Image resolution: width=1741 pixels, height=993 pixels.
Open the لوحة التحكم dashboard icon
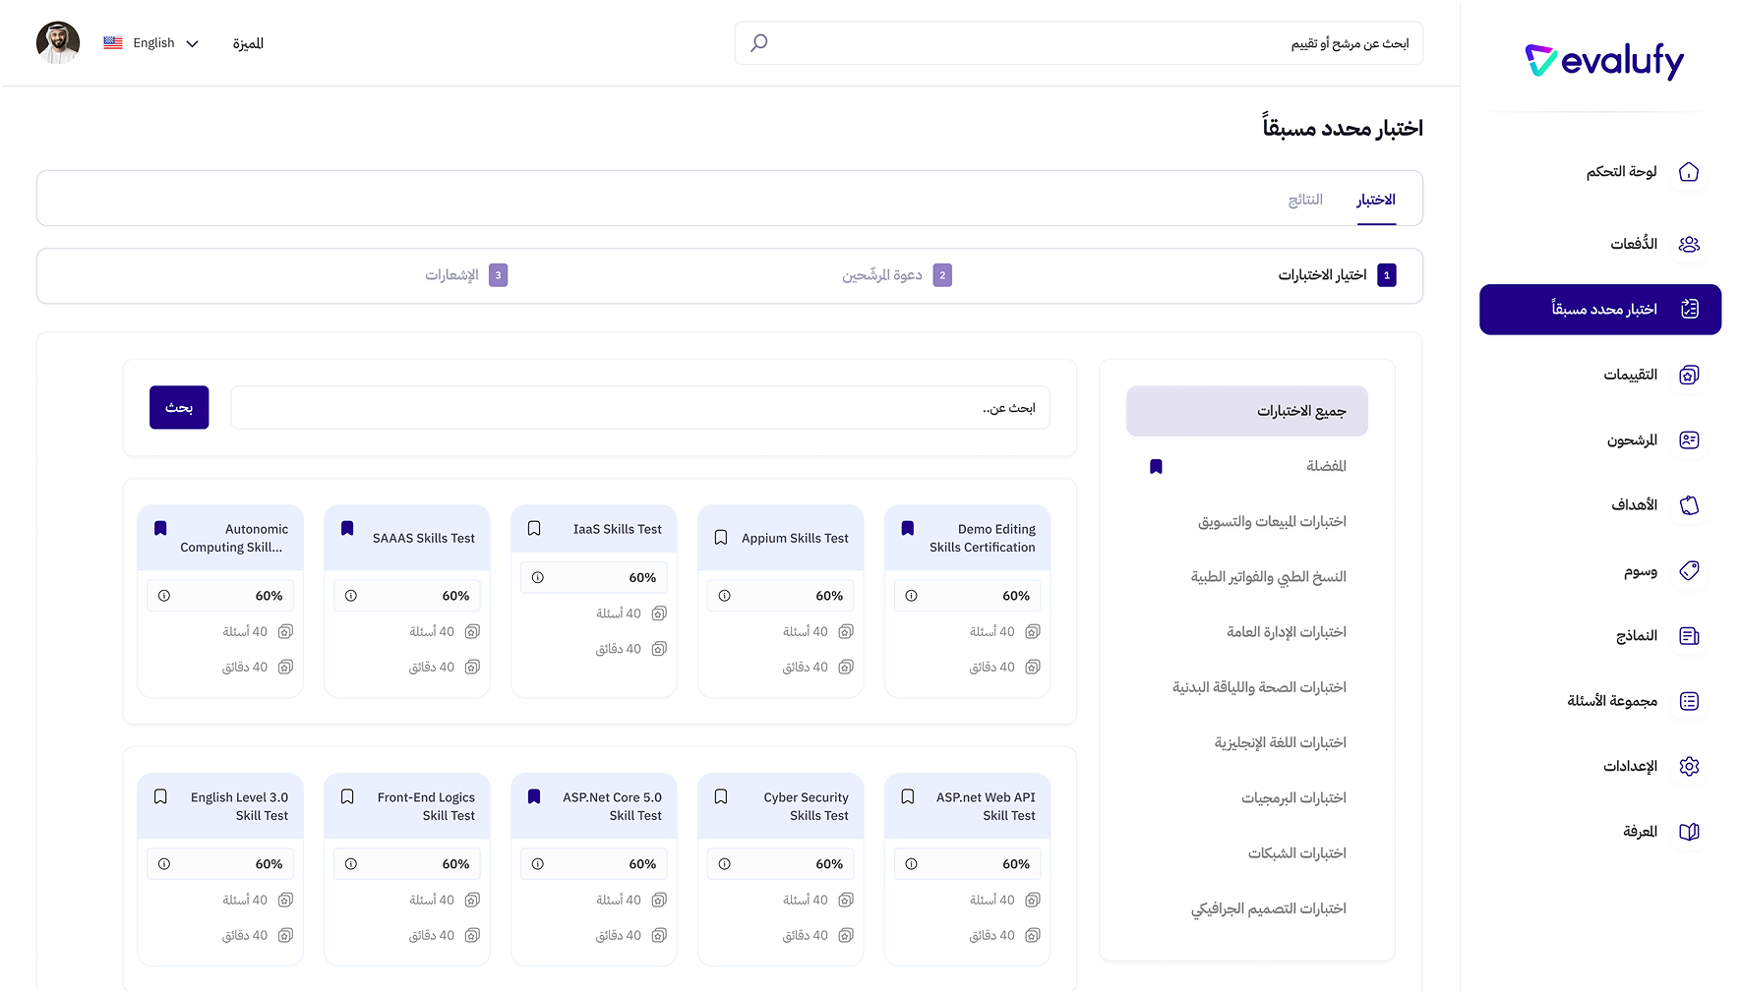click(x=1690, y=171)
